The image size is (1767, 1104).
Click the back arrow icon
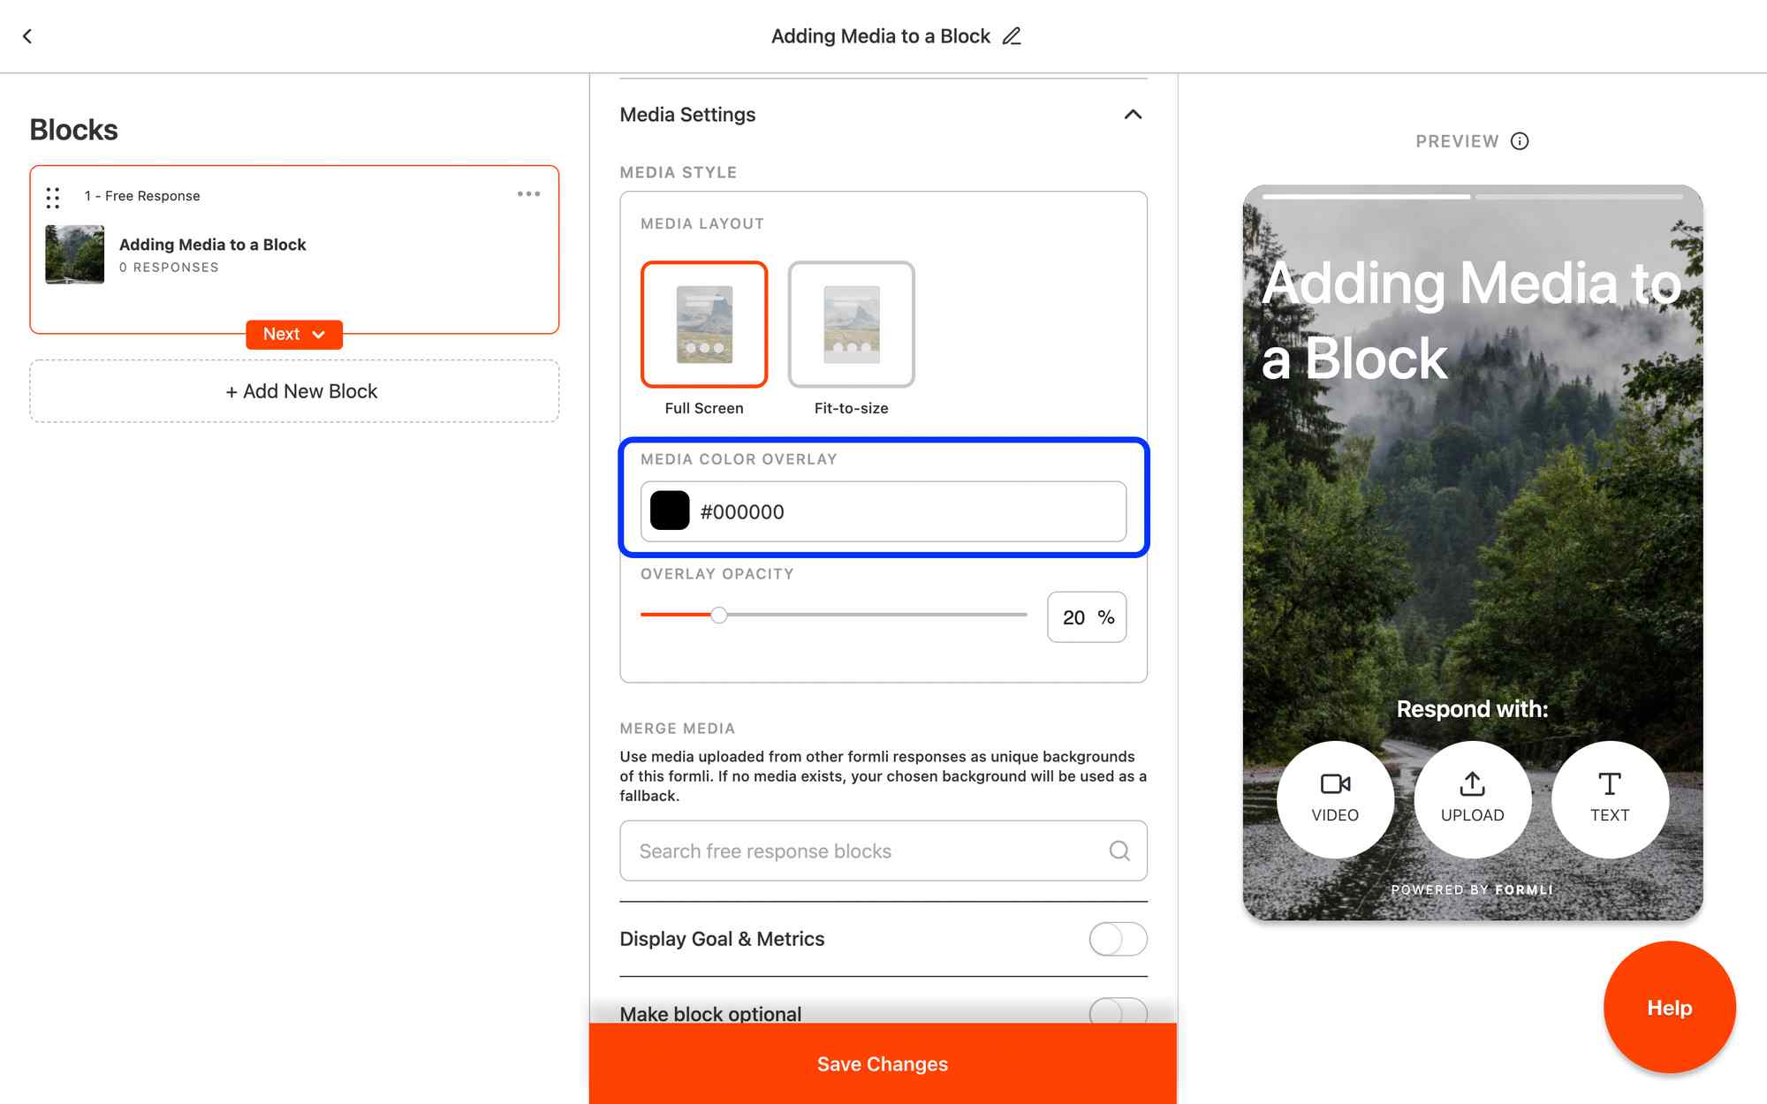coord(27,36)
